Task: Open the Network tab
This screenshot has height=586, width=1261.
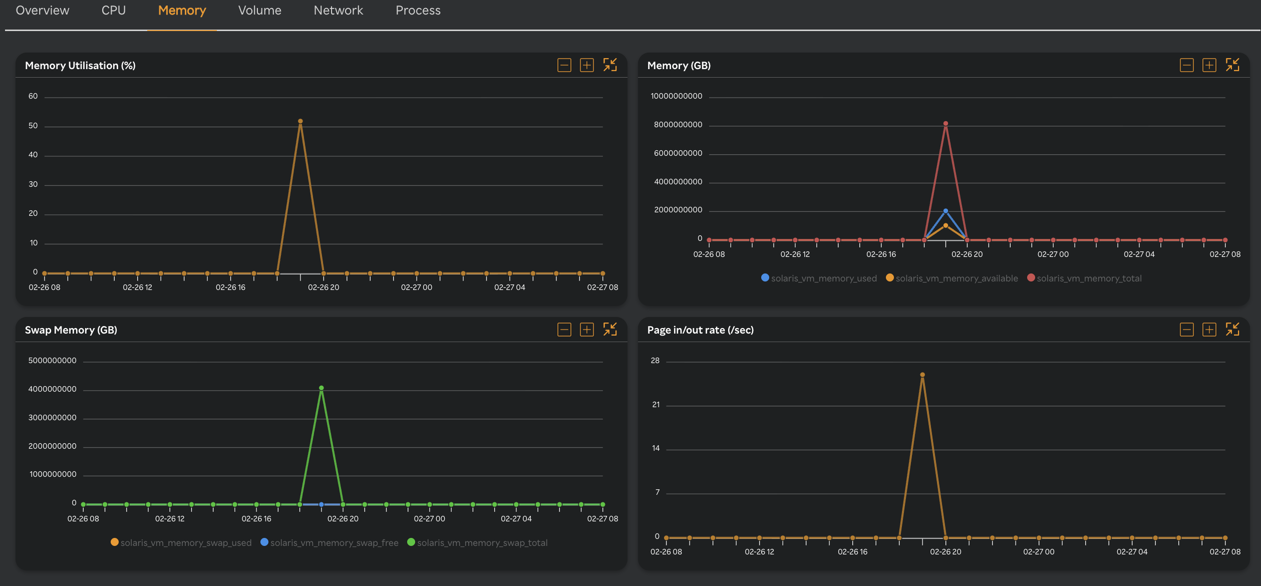Action: point(338,10)
